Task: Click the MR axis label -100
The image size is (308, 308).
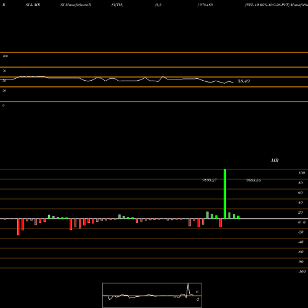Action: [x=302, y=272]
